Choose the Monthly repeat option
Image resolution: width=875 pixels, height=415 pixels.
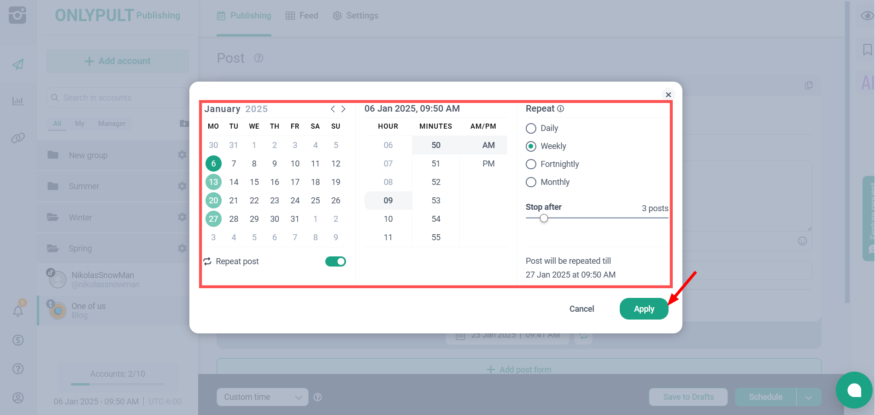(x=531, y=182)
